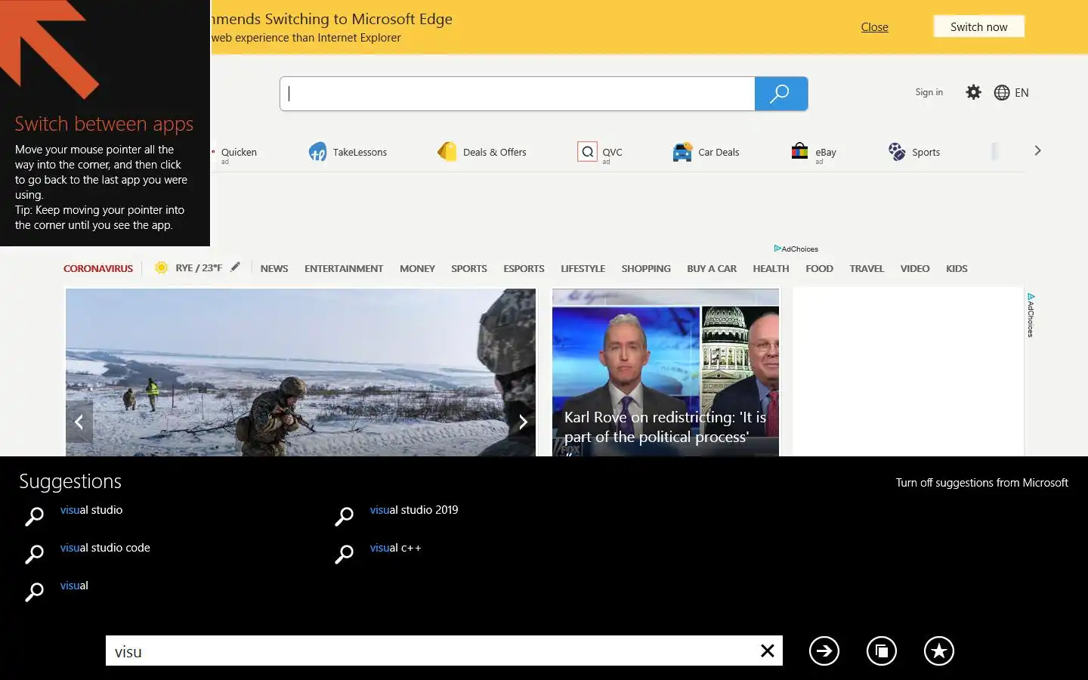Select the visual studio 2019 suggestion
The image size is (1088, 680).
pos(414,510)
